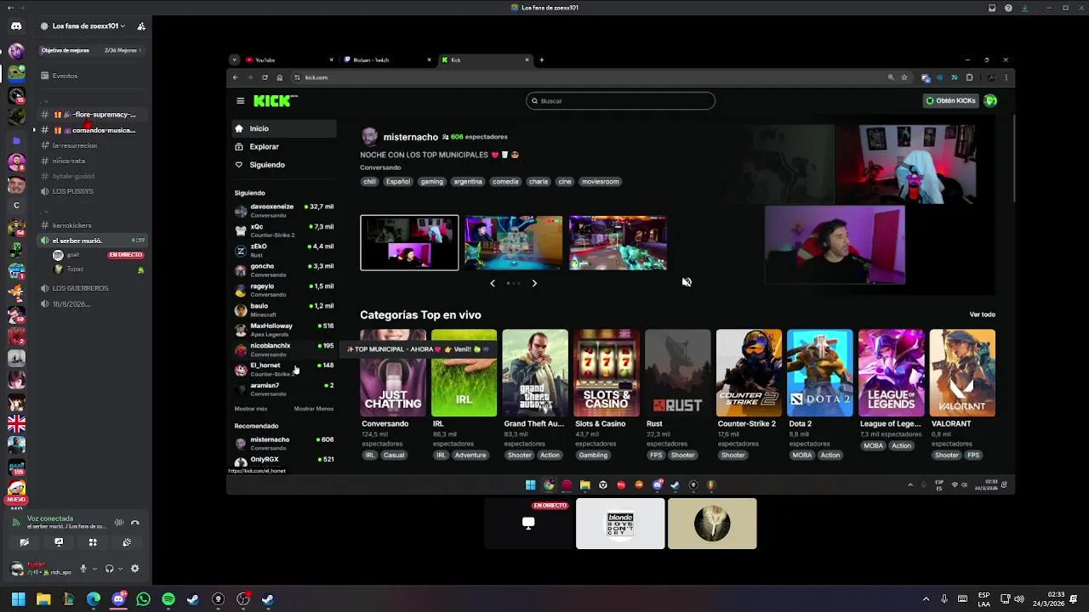This screenshot has height=612, width=1089.
Task: Open Discord direct messages home icon
Action: [16, 26]
